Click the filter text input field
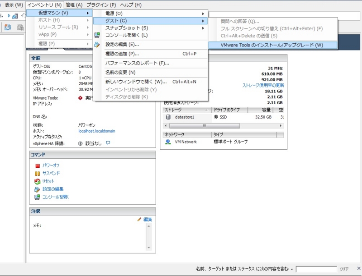The width and height of the screenshot is (362, 276). coord(316,269)
